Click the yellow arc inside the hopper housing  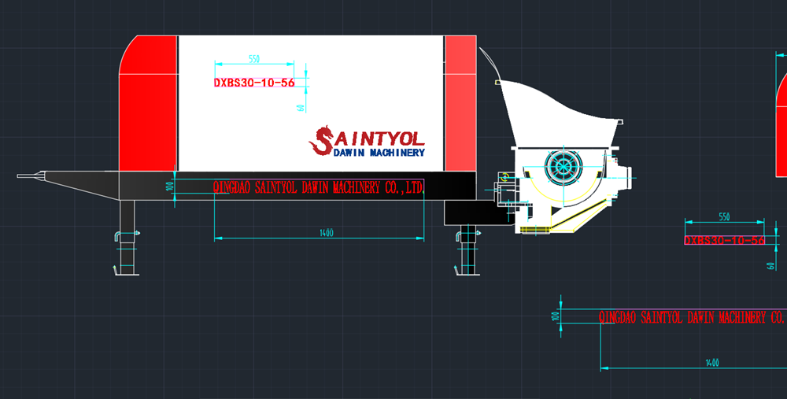pos(563,187)
